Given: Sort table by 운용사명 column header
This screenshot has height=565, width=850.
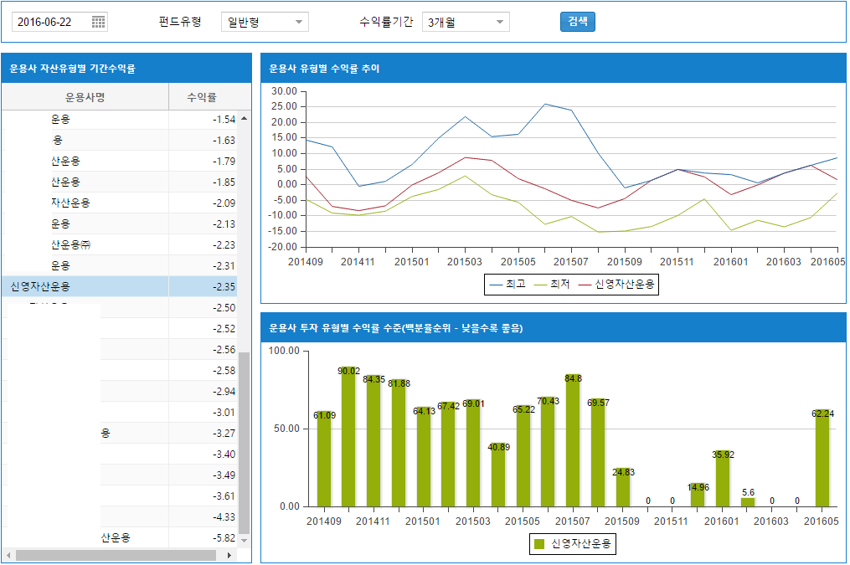Looking at the screenshot, I should click(x=85, y=98).
